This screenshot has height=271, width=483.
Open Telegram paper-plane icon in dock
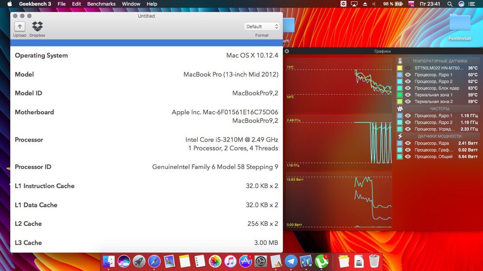point(291,261)
